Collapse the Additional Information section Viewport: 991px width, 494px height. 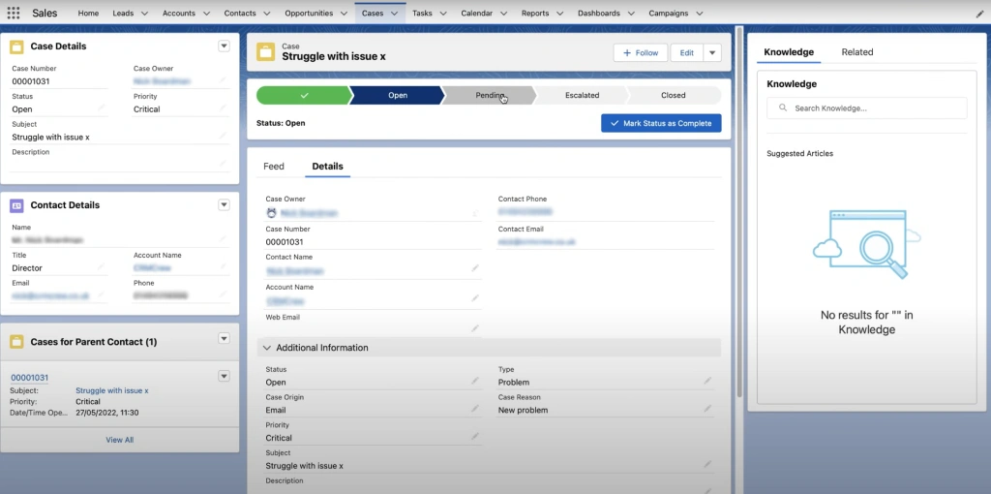pyautogui.click(x=265, y=348)
